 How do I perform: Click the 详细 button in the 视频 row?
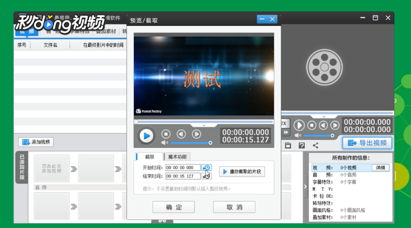pyautogui.click(x=380, y=167)
